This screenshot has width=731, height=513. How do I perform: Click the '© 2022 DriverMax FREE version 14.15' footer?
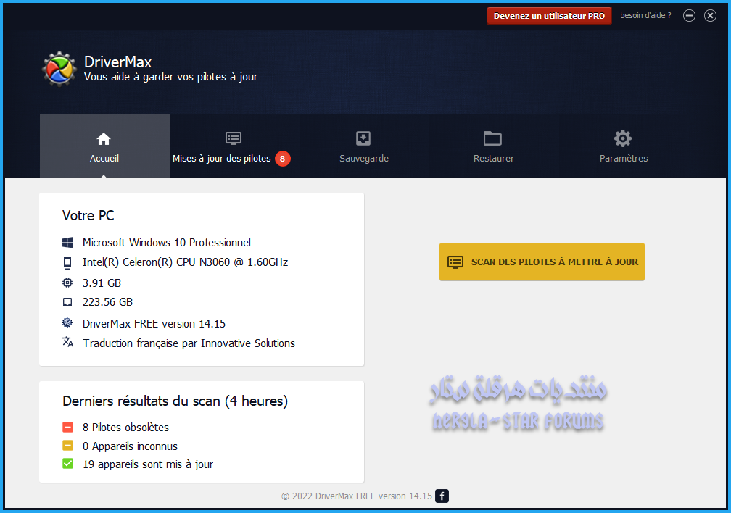[357, 496]
